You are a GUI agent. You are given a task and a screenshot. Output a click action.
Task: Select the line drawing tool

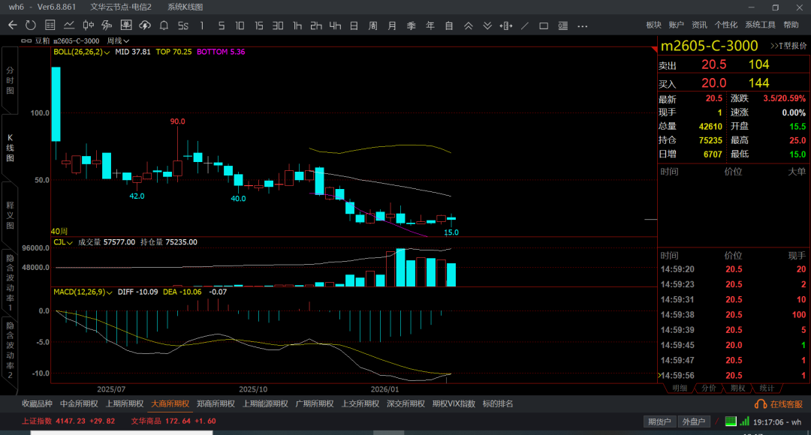pos(525,25)
